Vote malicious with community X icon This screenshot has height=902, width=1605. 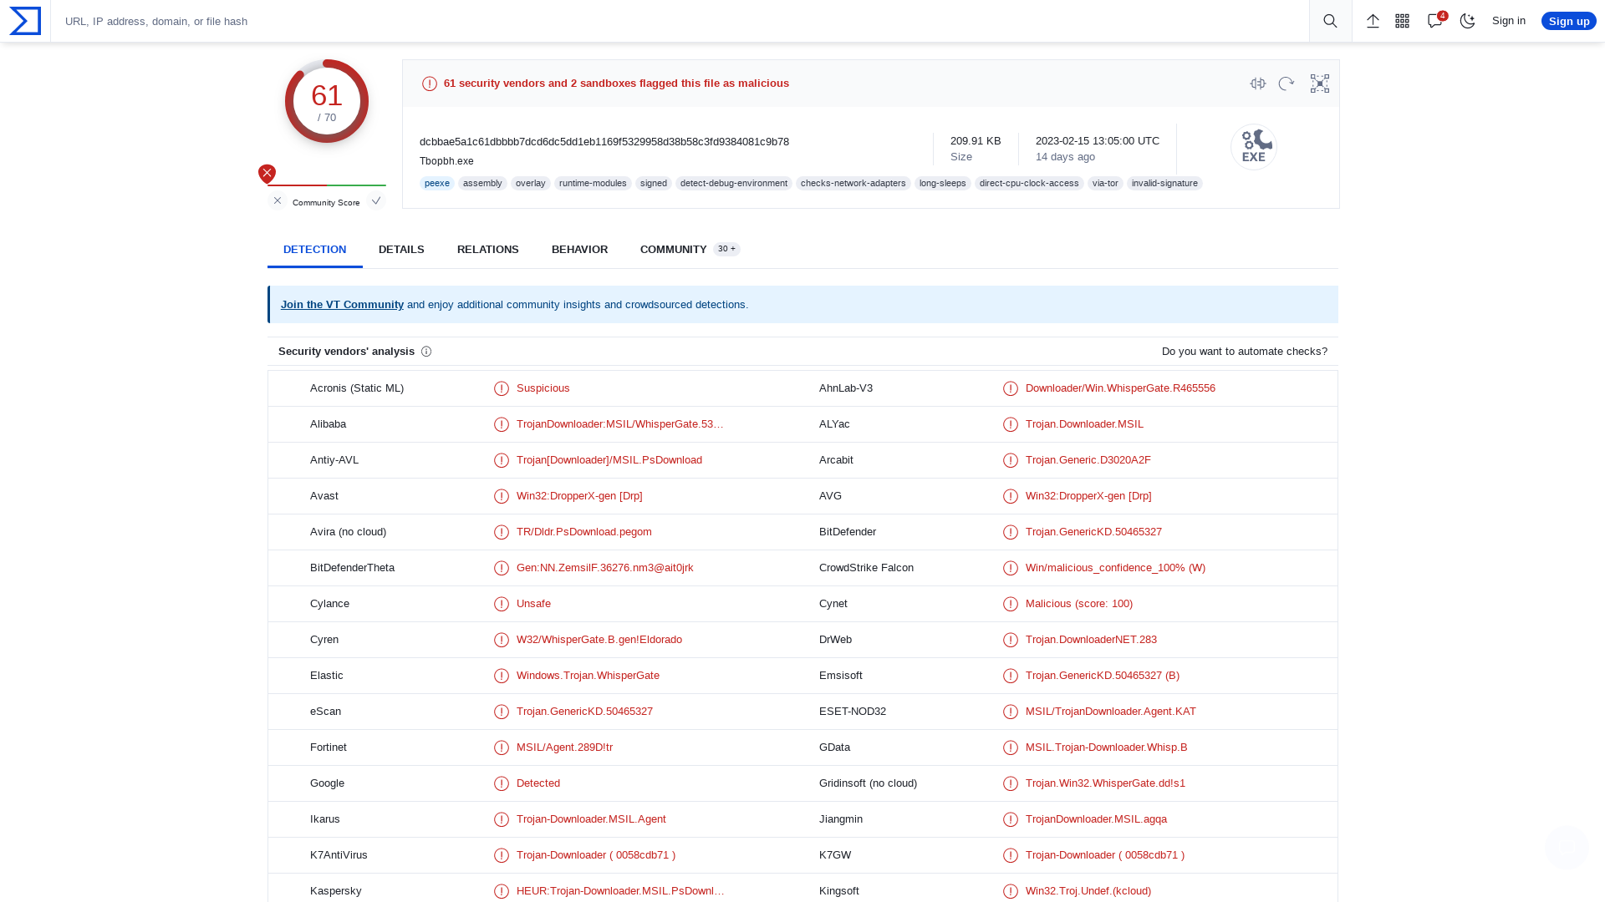[278, 200]
